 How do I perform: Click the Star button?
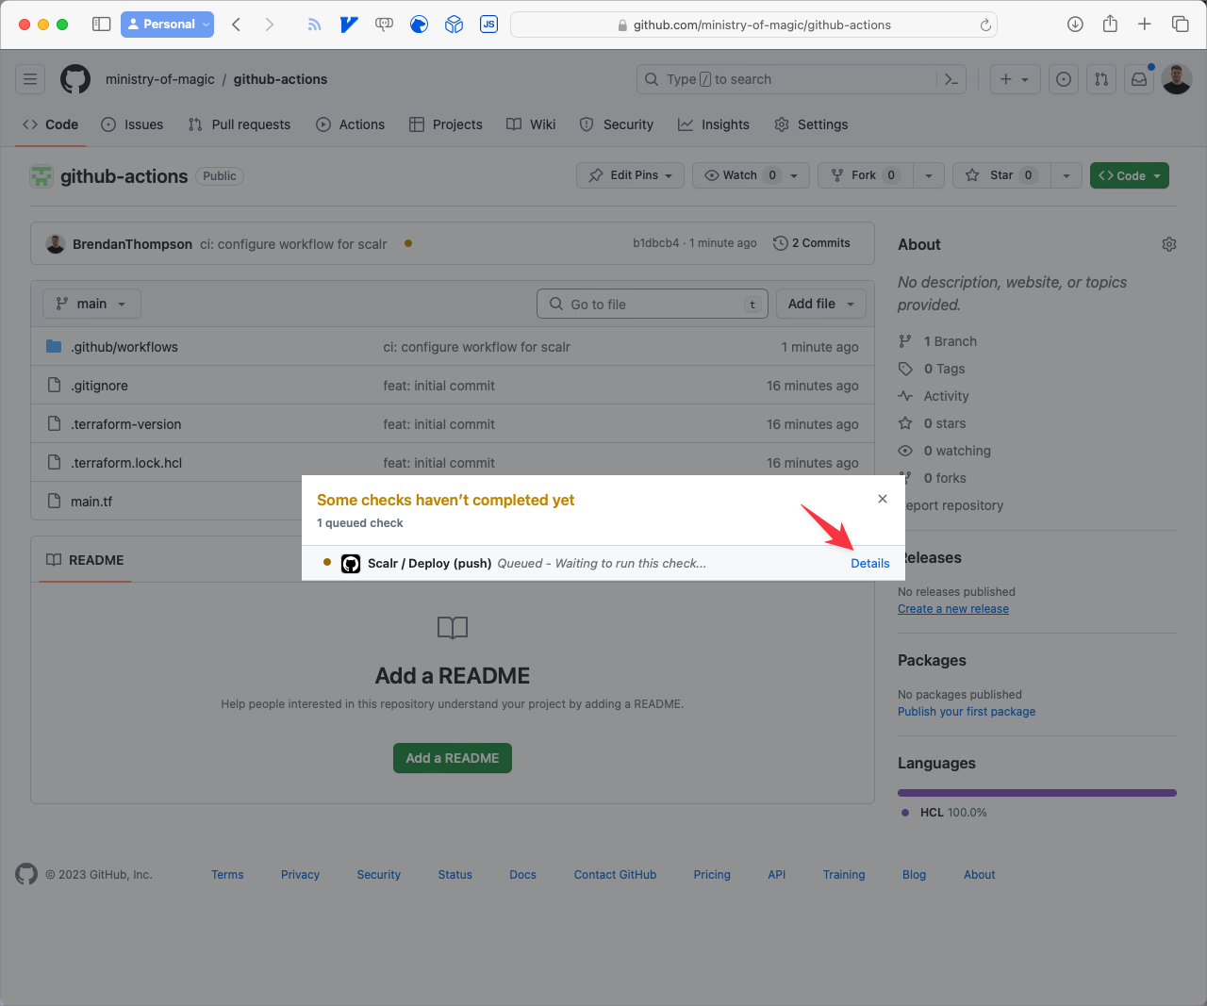[1001, 175]
